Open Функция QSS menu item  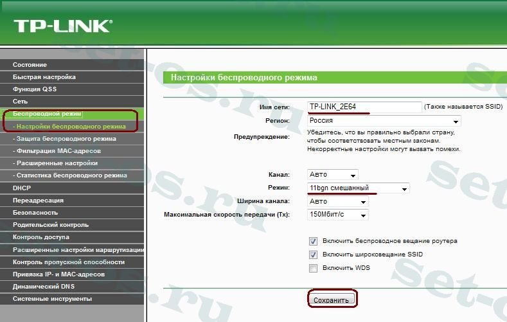click(x=72, y=89)
